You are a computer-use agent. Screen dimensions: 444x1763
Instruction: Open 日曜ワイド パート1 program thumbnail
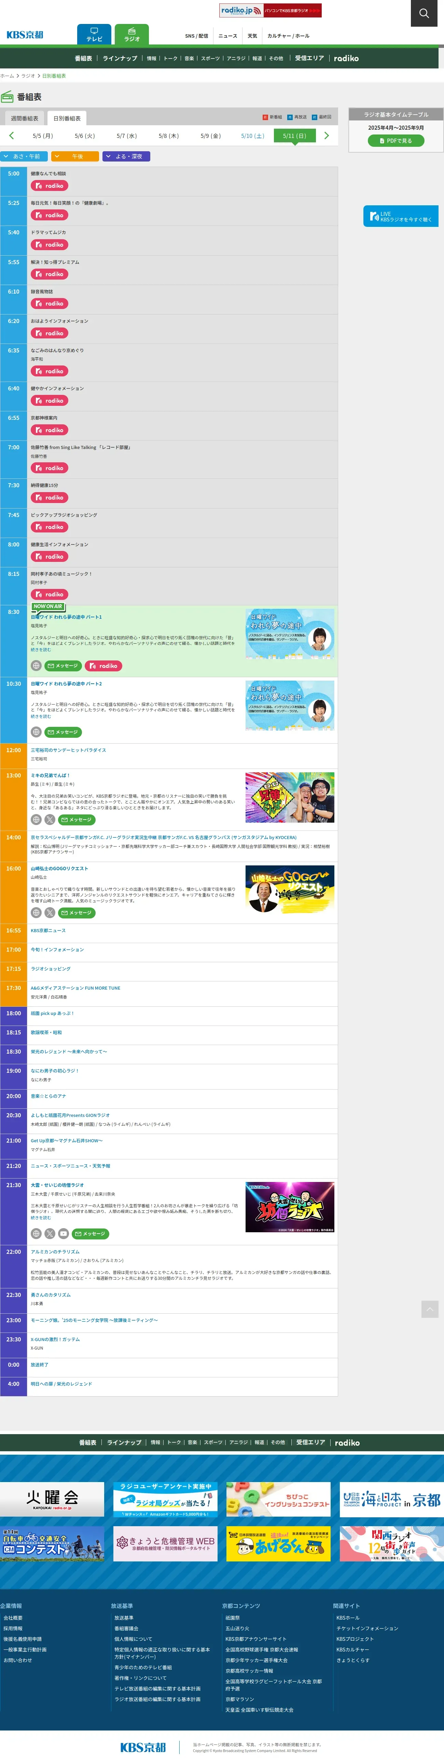coord(290,634)
